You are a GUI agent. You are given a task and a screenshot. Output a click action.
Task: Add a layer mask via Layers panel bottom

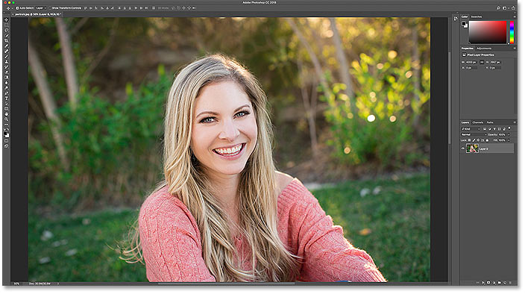pos(488,283)
